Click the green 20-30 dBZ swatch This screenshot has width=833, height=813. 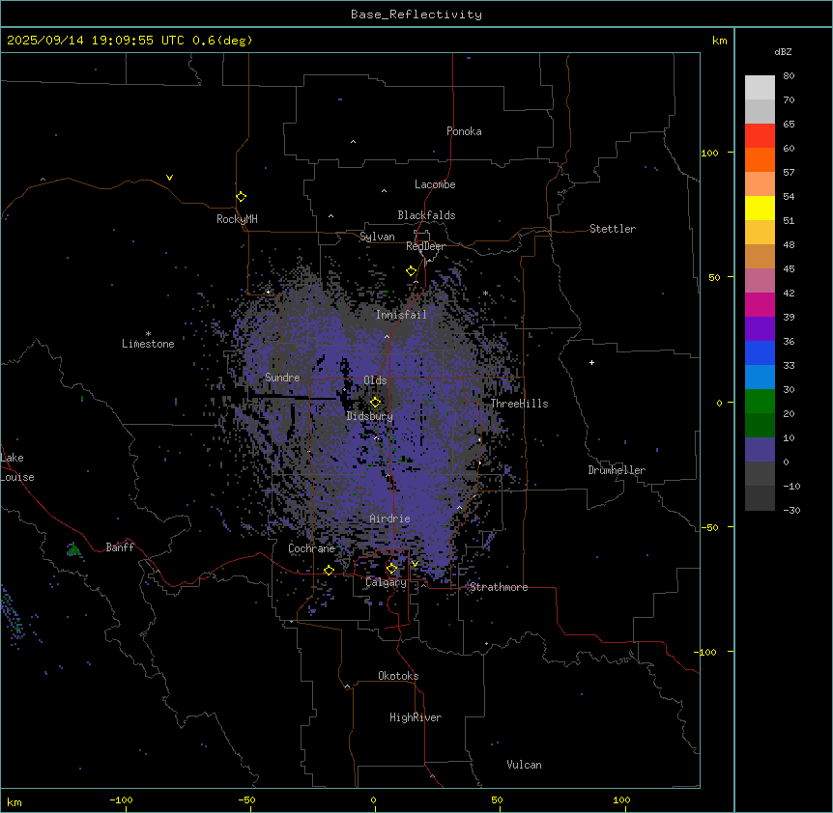point(760,402)
